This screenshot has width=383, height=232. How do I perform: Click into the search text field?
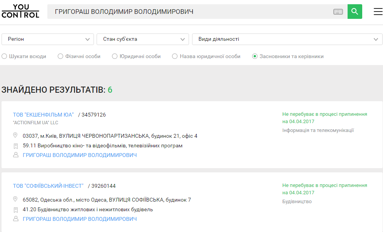tap(189, 12)
